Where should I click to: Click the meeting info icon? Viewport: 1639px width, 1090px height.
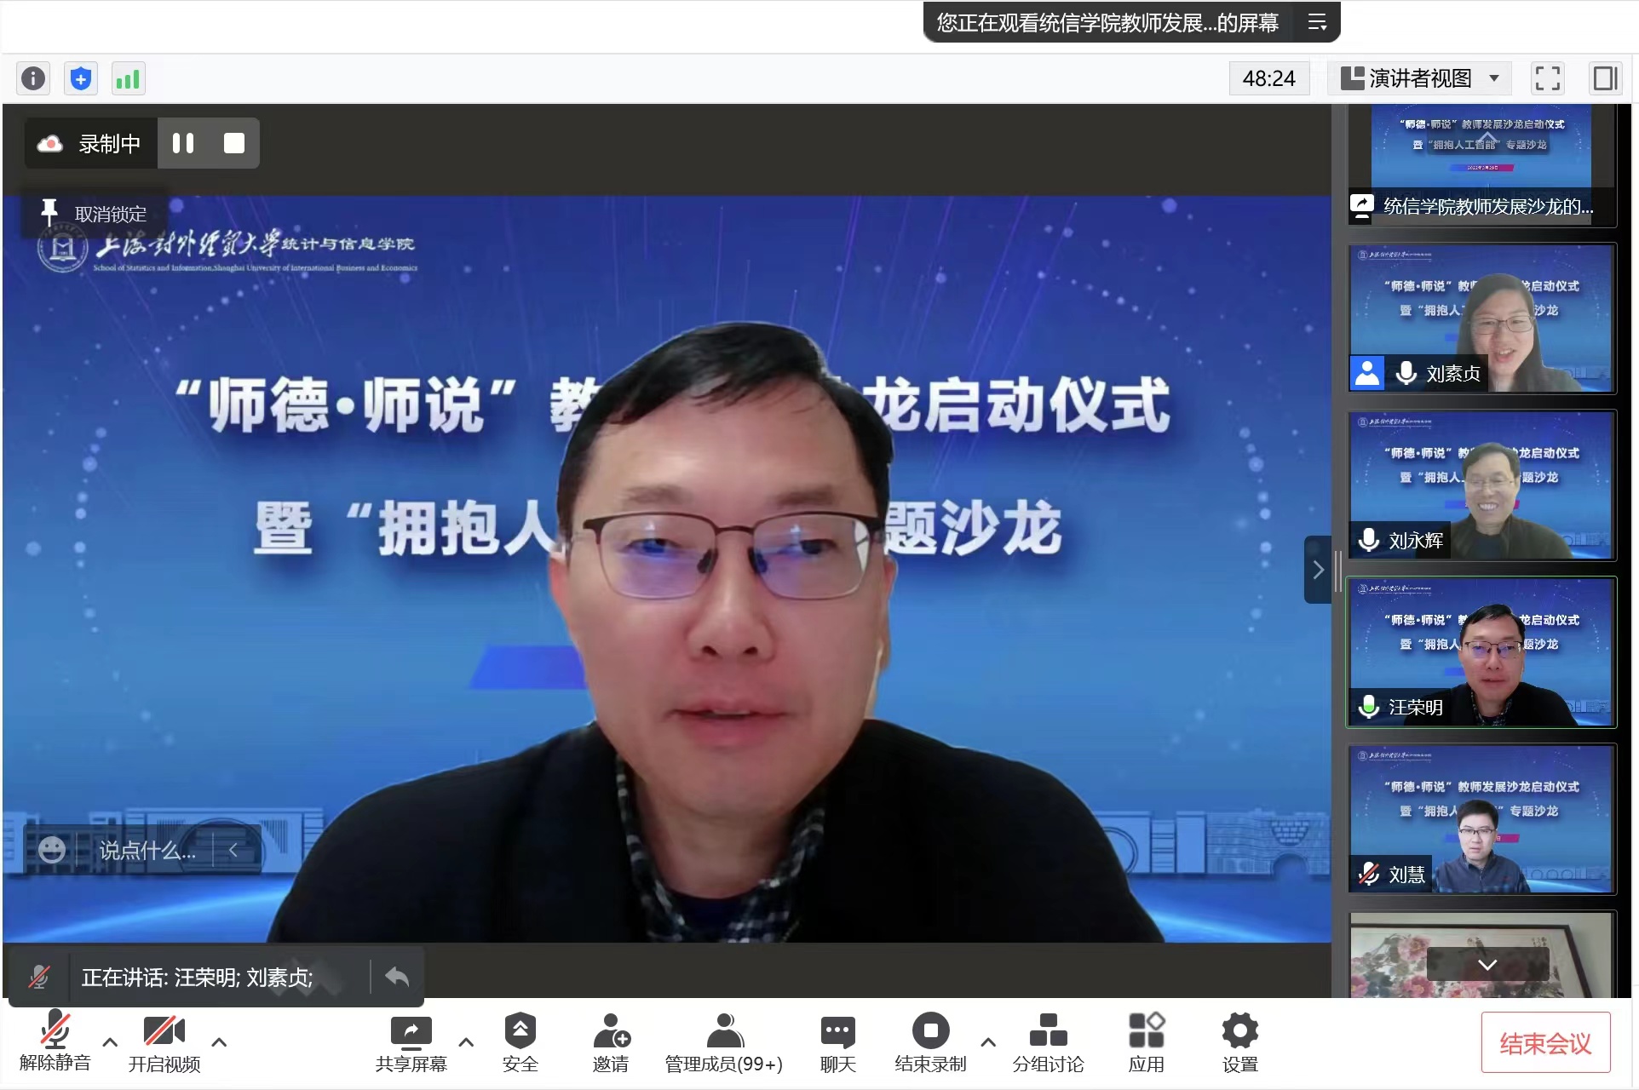coord(33,79)
